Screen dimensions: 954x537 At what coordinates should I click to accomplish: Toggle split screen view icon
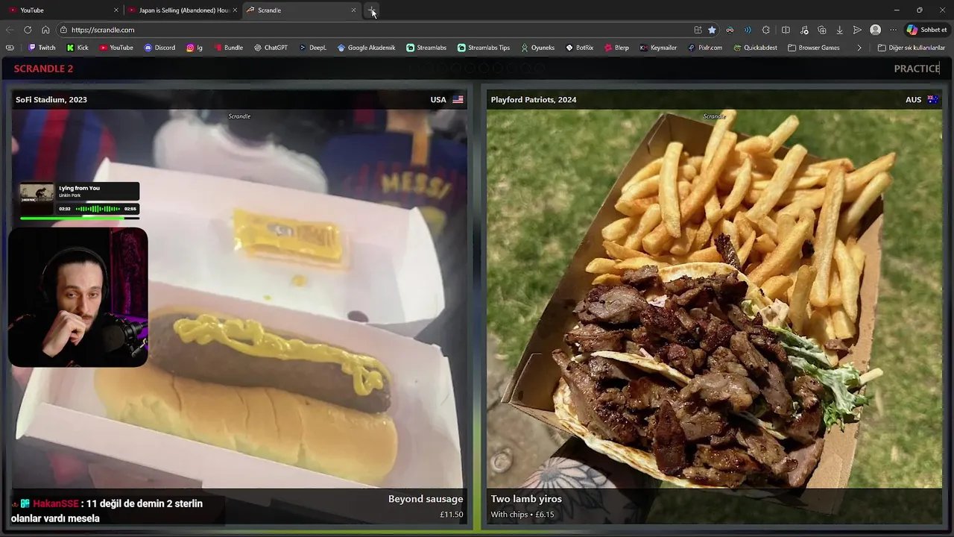click(x=786, y=30)
